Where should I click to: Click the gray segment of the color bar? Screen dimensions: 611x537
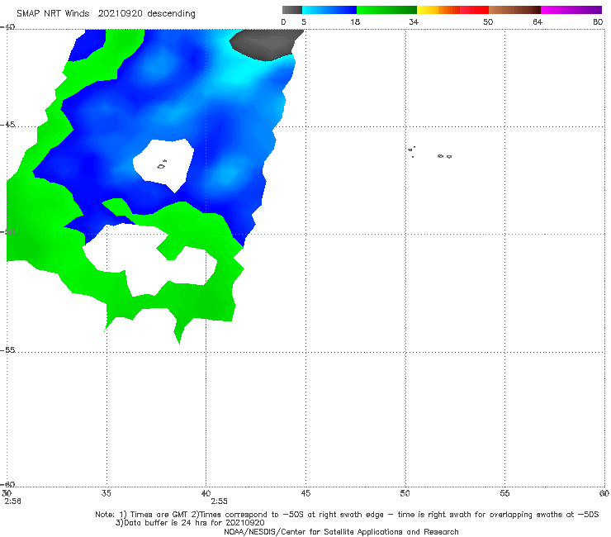(x=292, y=10)
